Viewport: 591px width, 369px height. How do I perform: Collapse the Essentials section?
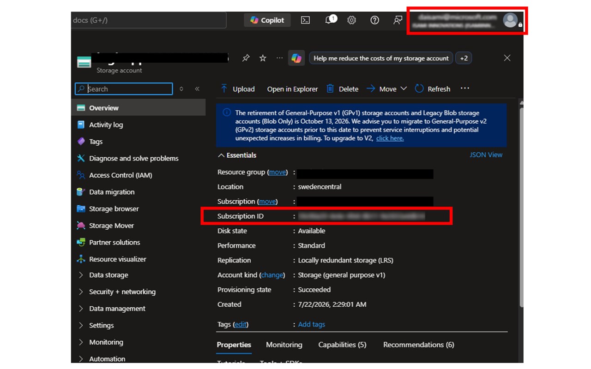(x=237, y=155)
